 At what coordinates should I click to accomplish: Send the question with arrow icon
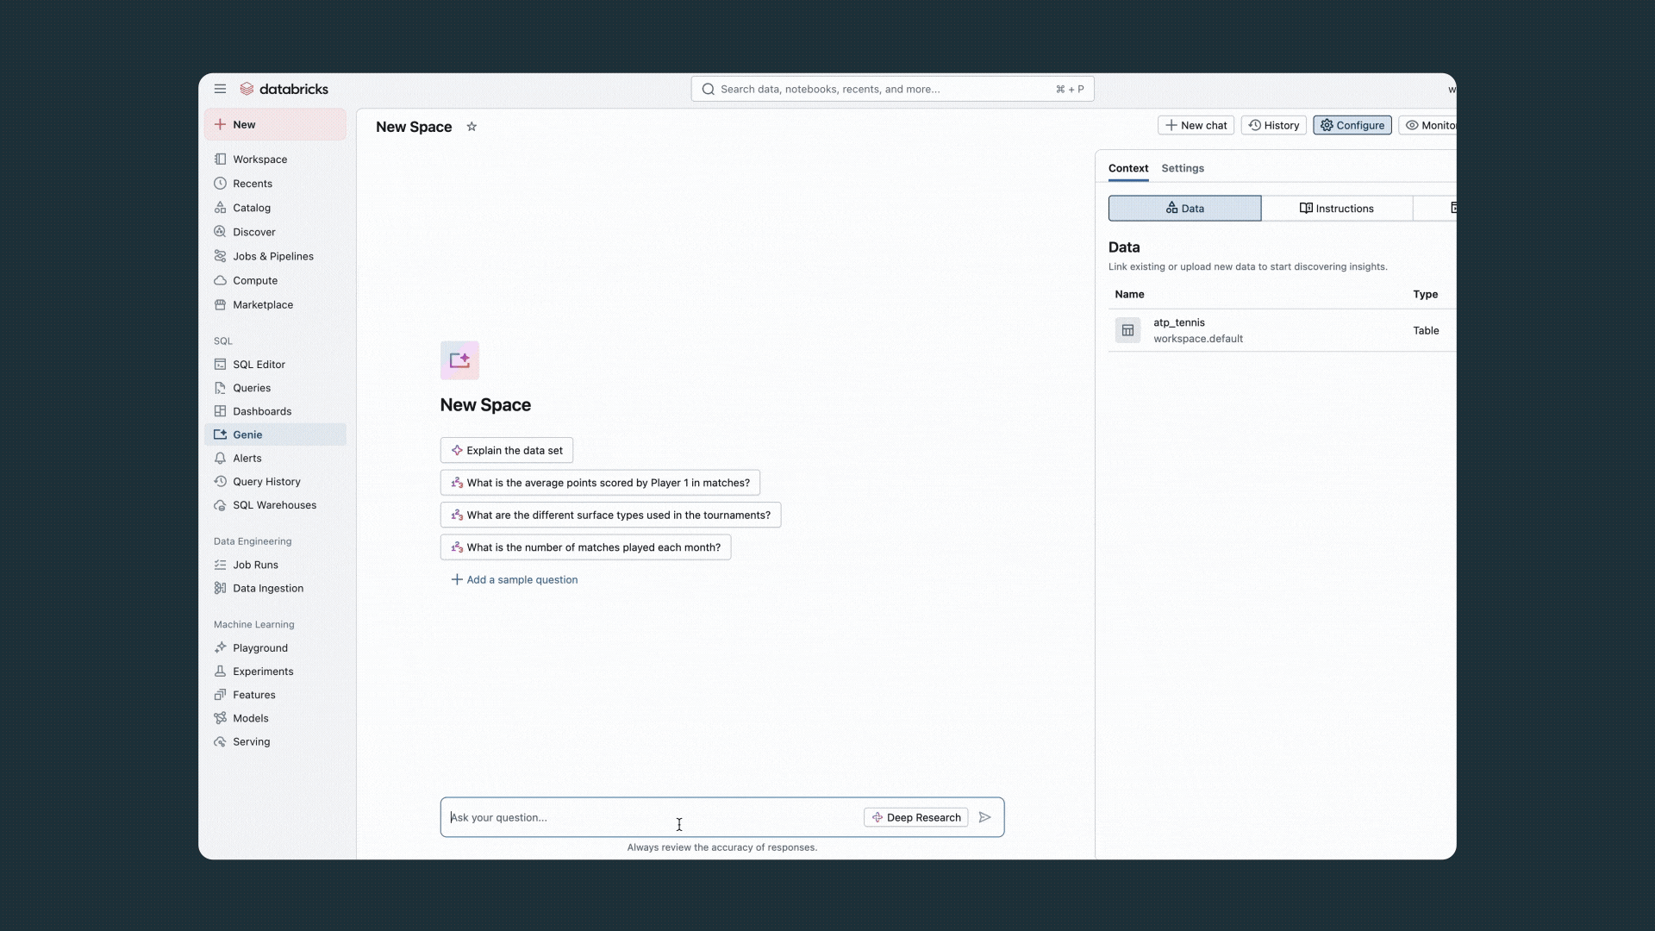coord(985,817)
